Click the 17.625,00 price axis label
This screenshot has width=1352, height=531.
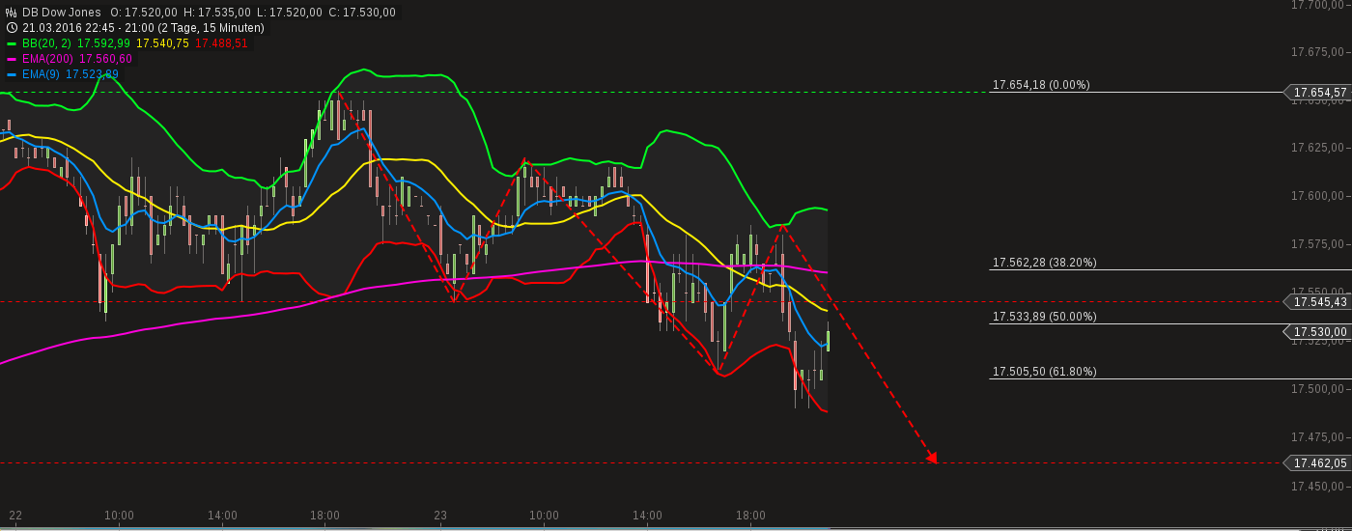tap(1319, 148)
